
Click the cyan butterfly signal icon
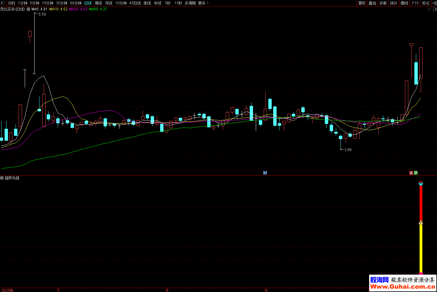click(x=421, y=184)
